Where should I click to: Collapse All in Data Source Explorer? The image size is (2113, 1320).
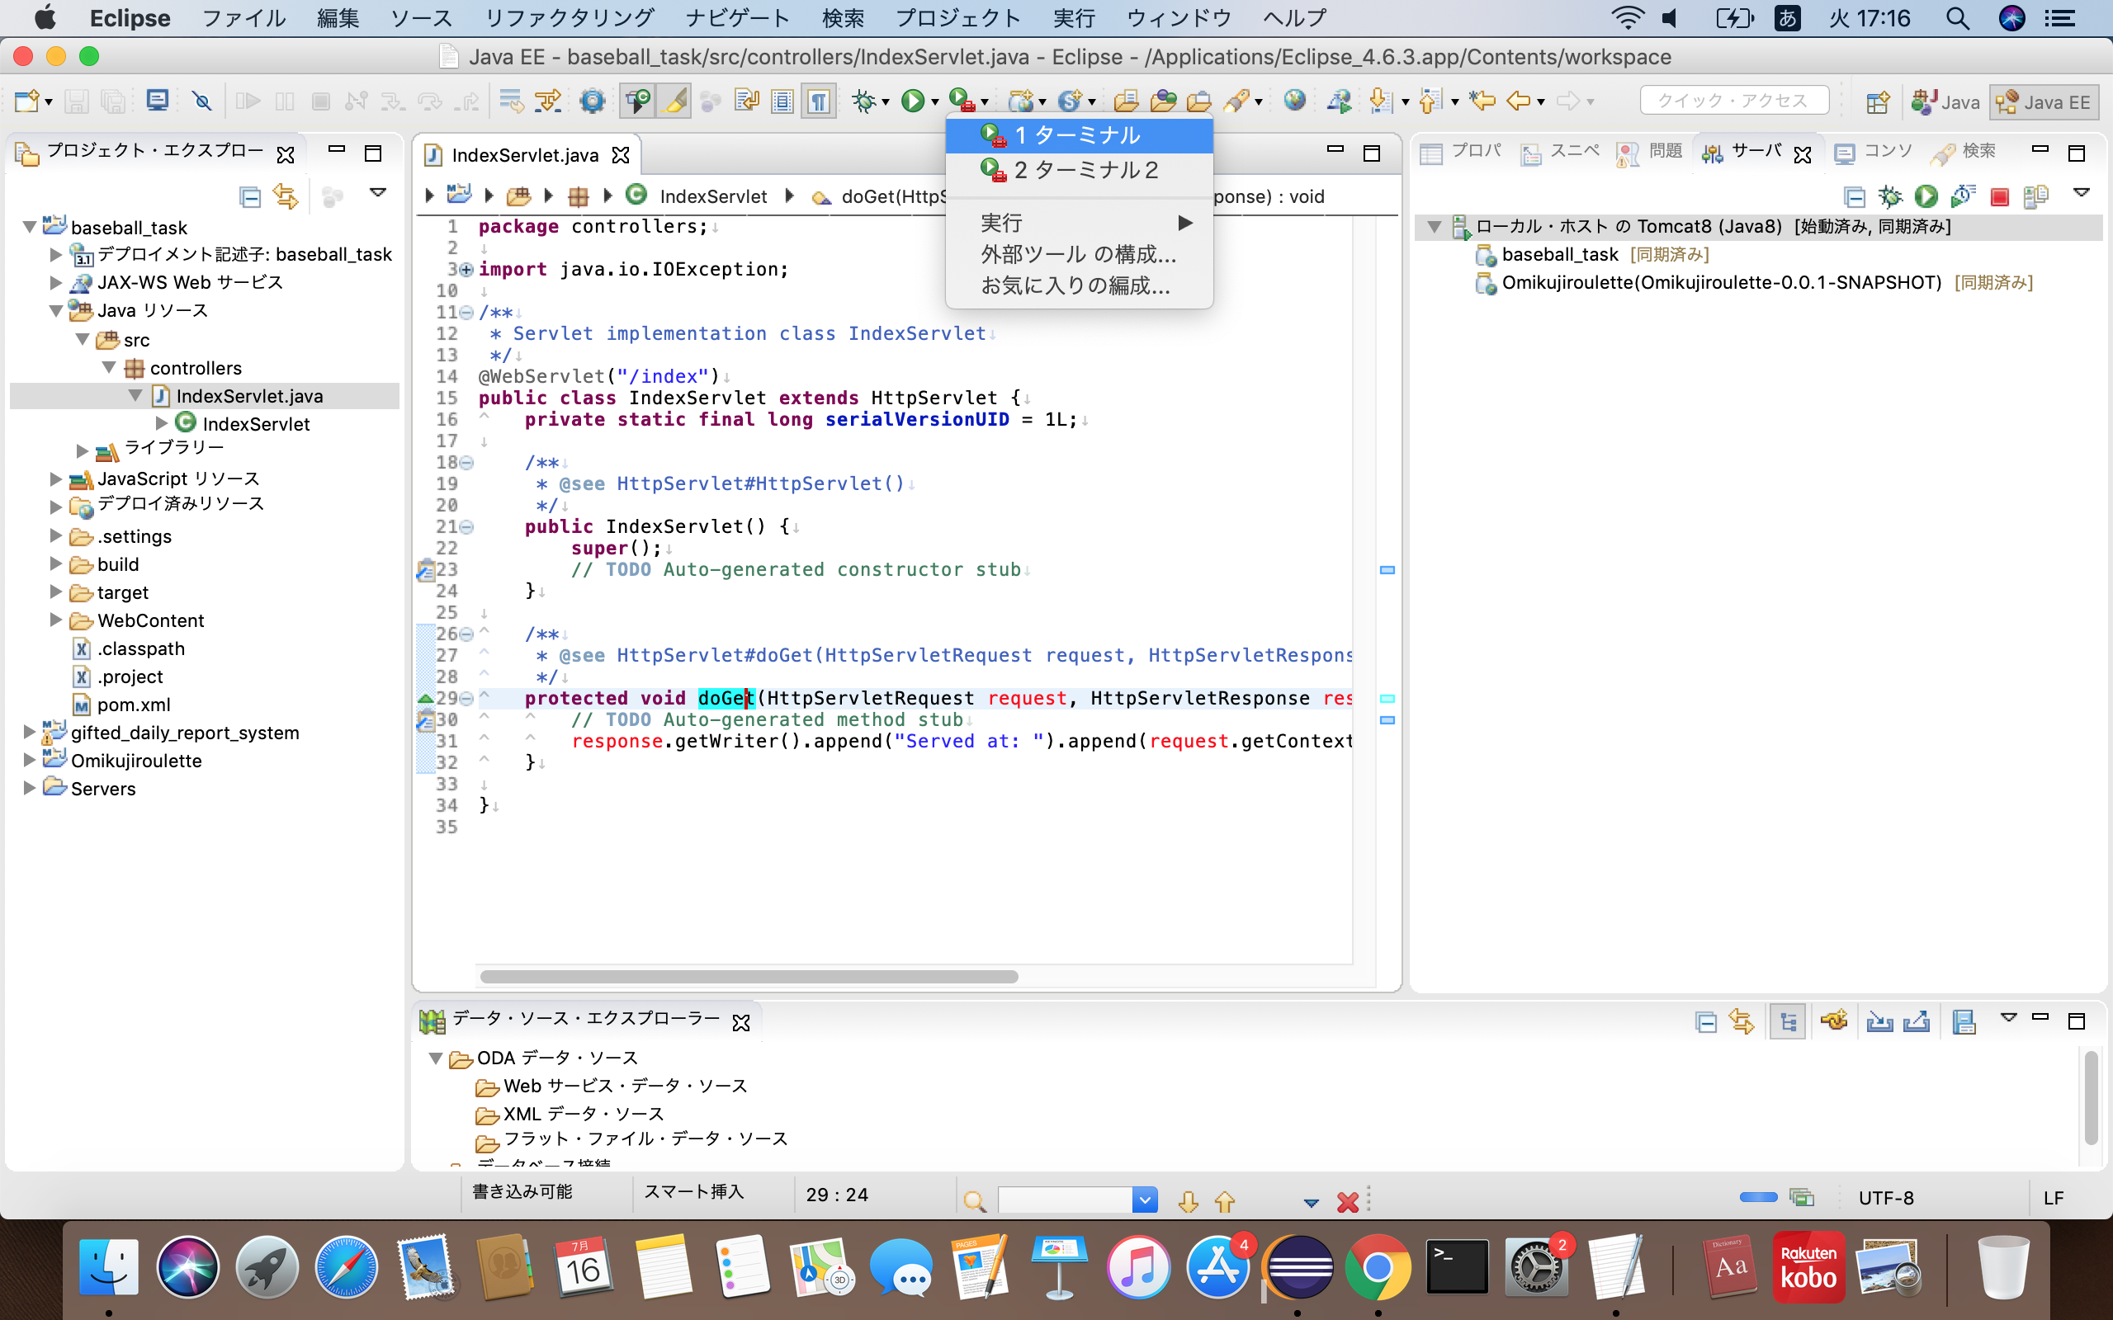tap(1705, 1021)
